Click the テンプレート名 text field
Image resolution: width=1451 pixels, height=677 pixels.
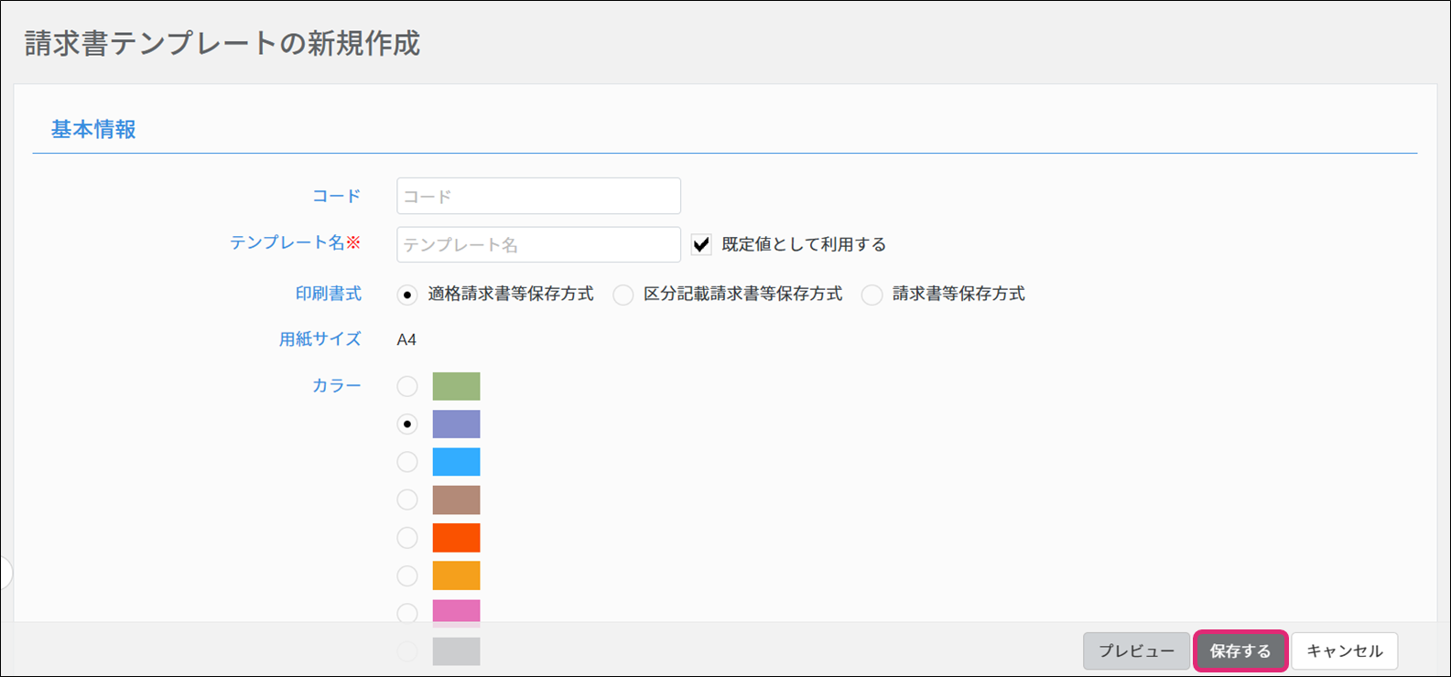tap(538, 244)
